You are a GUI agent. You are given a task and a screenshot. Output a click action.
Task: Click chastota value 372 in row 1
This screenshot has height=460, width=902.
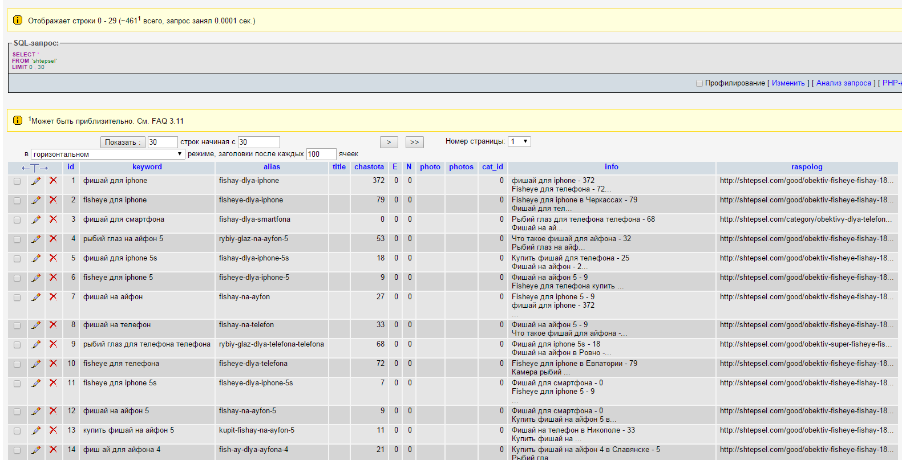click(378, 181)
